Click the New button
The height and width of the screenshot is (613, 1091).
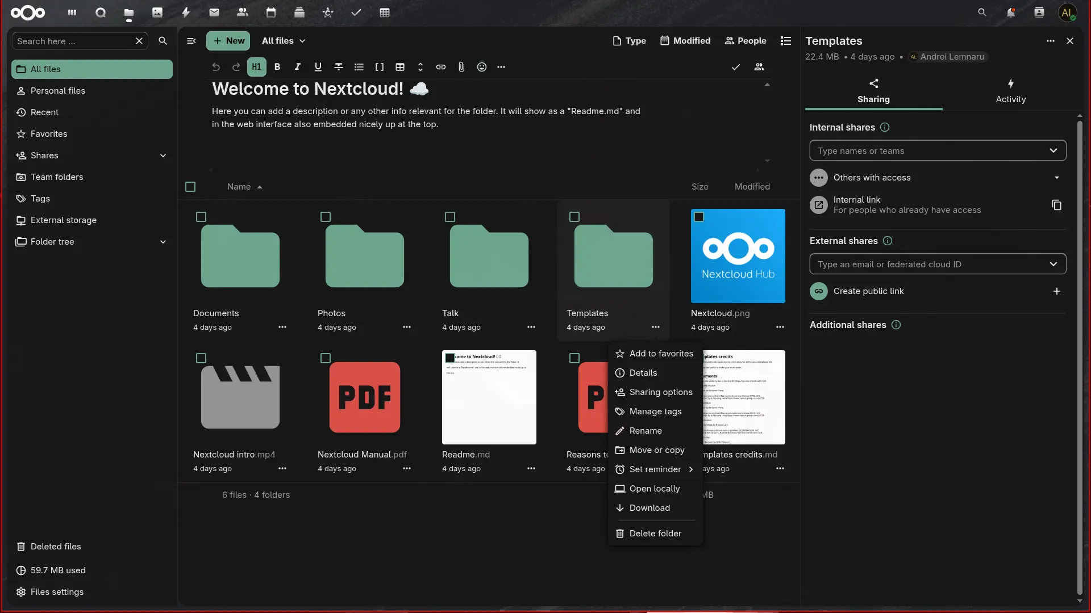tap(228, 41)
